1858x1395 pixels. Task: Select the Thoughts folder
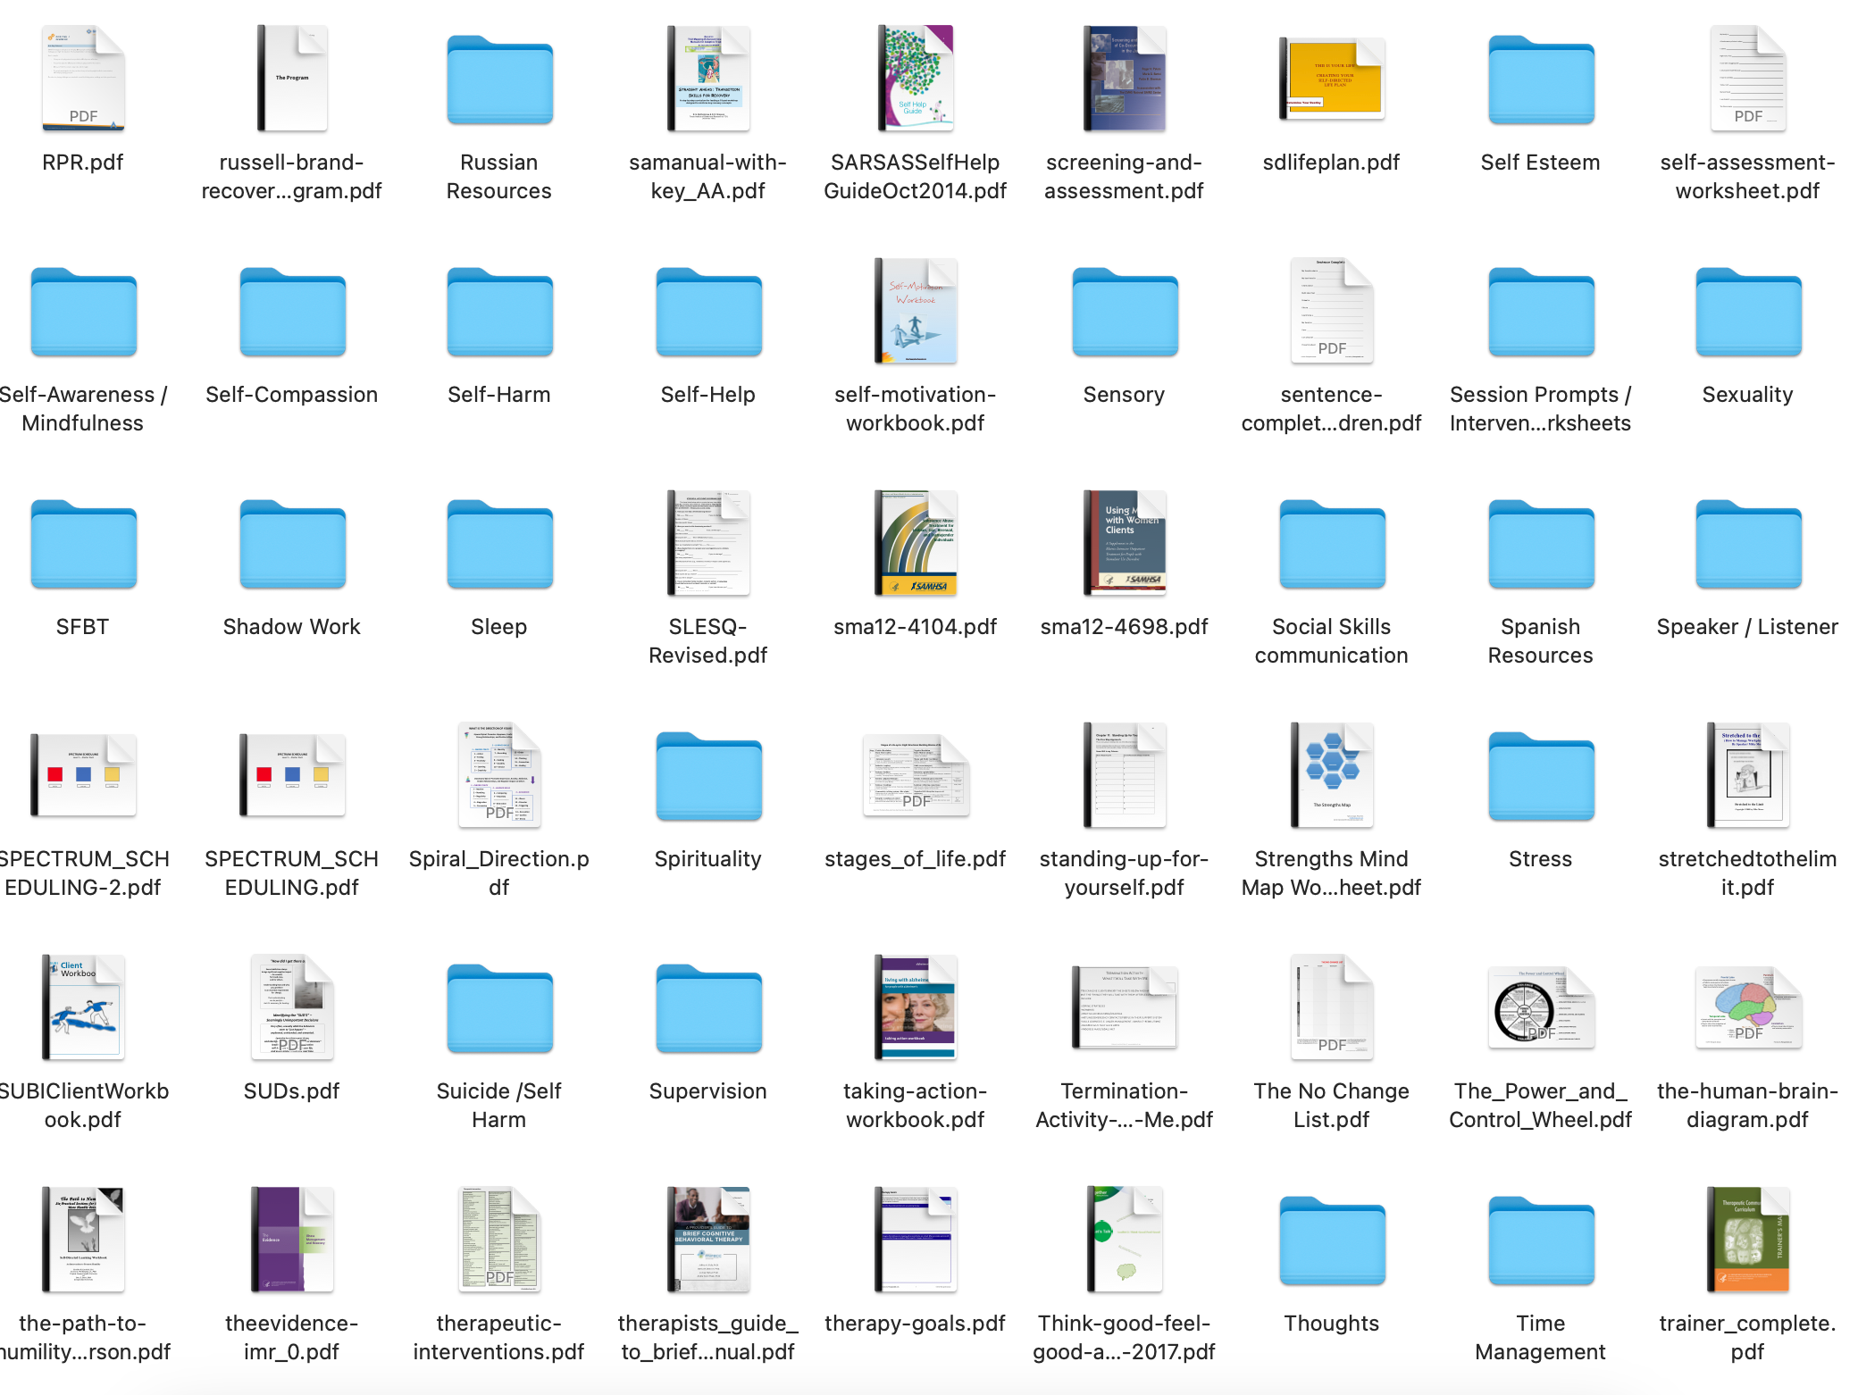pyautogui.click(x=1331, y=1241)
